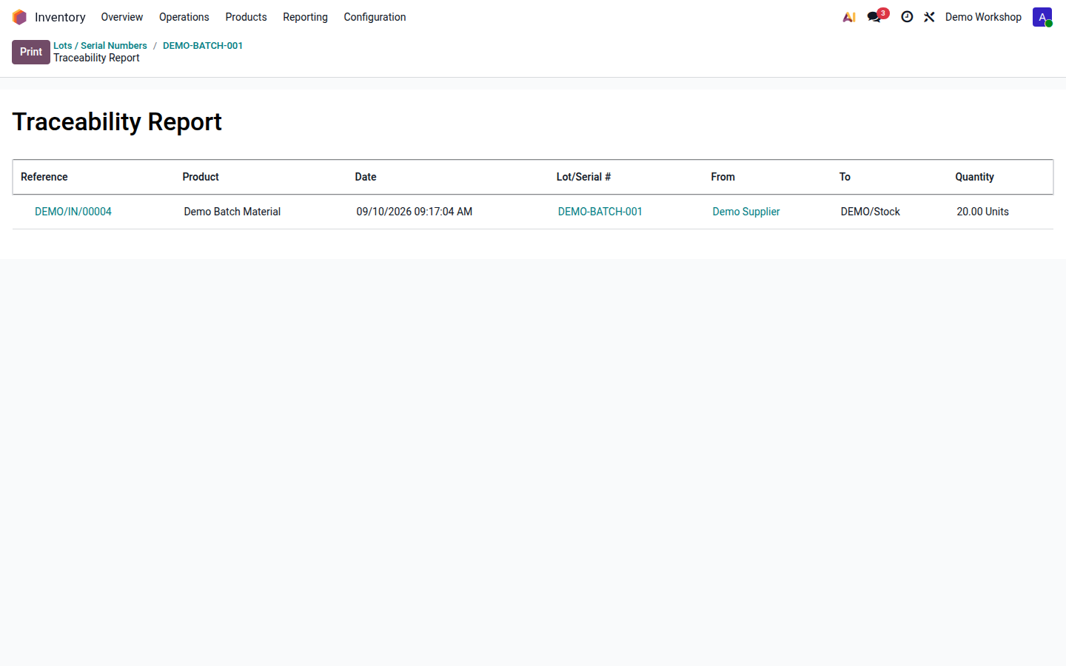Open the DEMO/IN/00004 reference link

(73, 212)
